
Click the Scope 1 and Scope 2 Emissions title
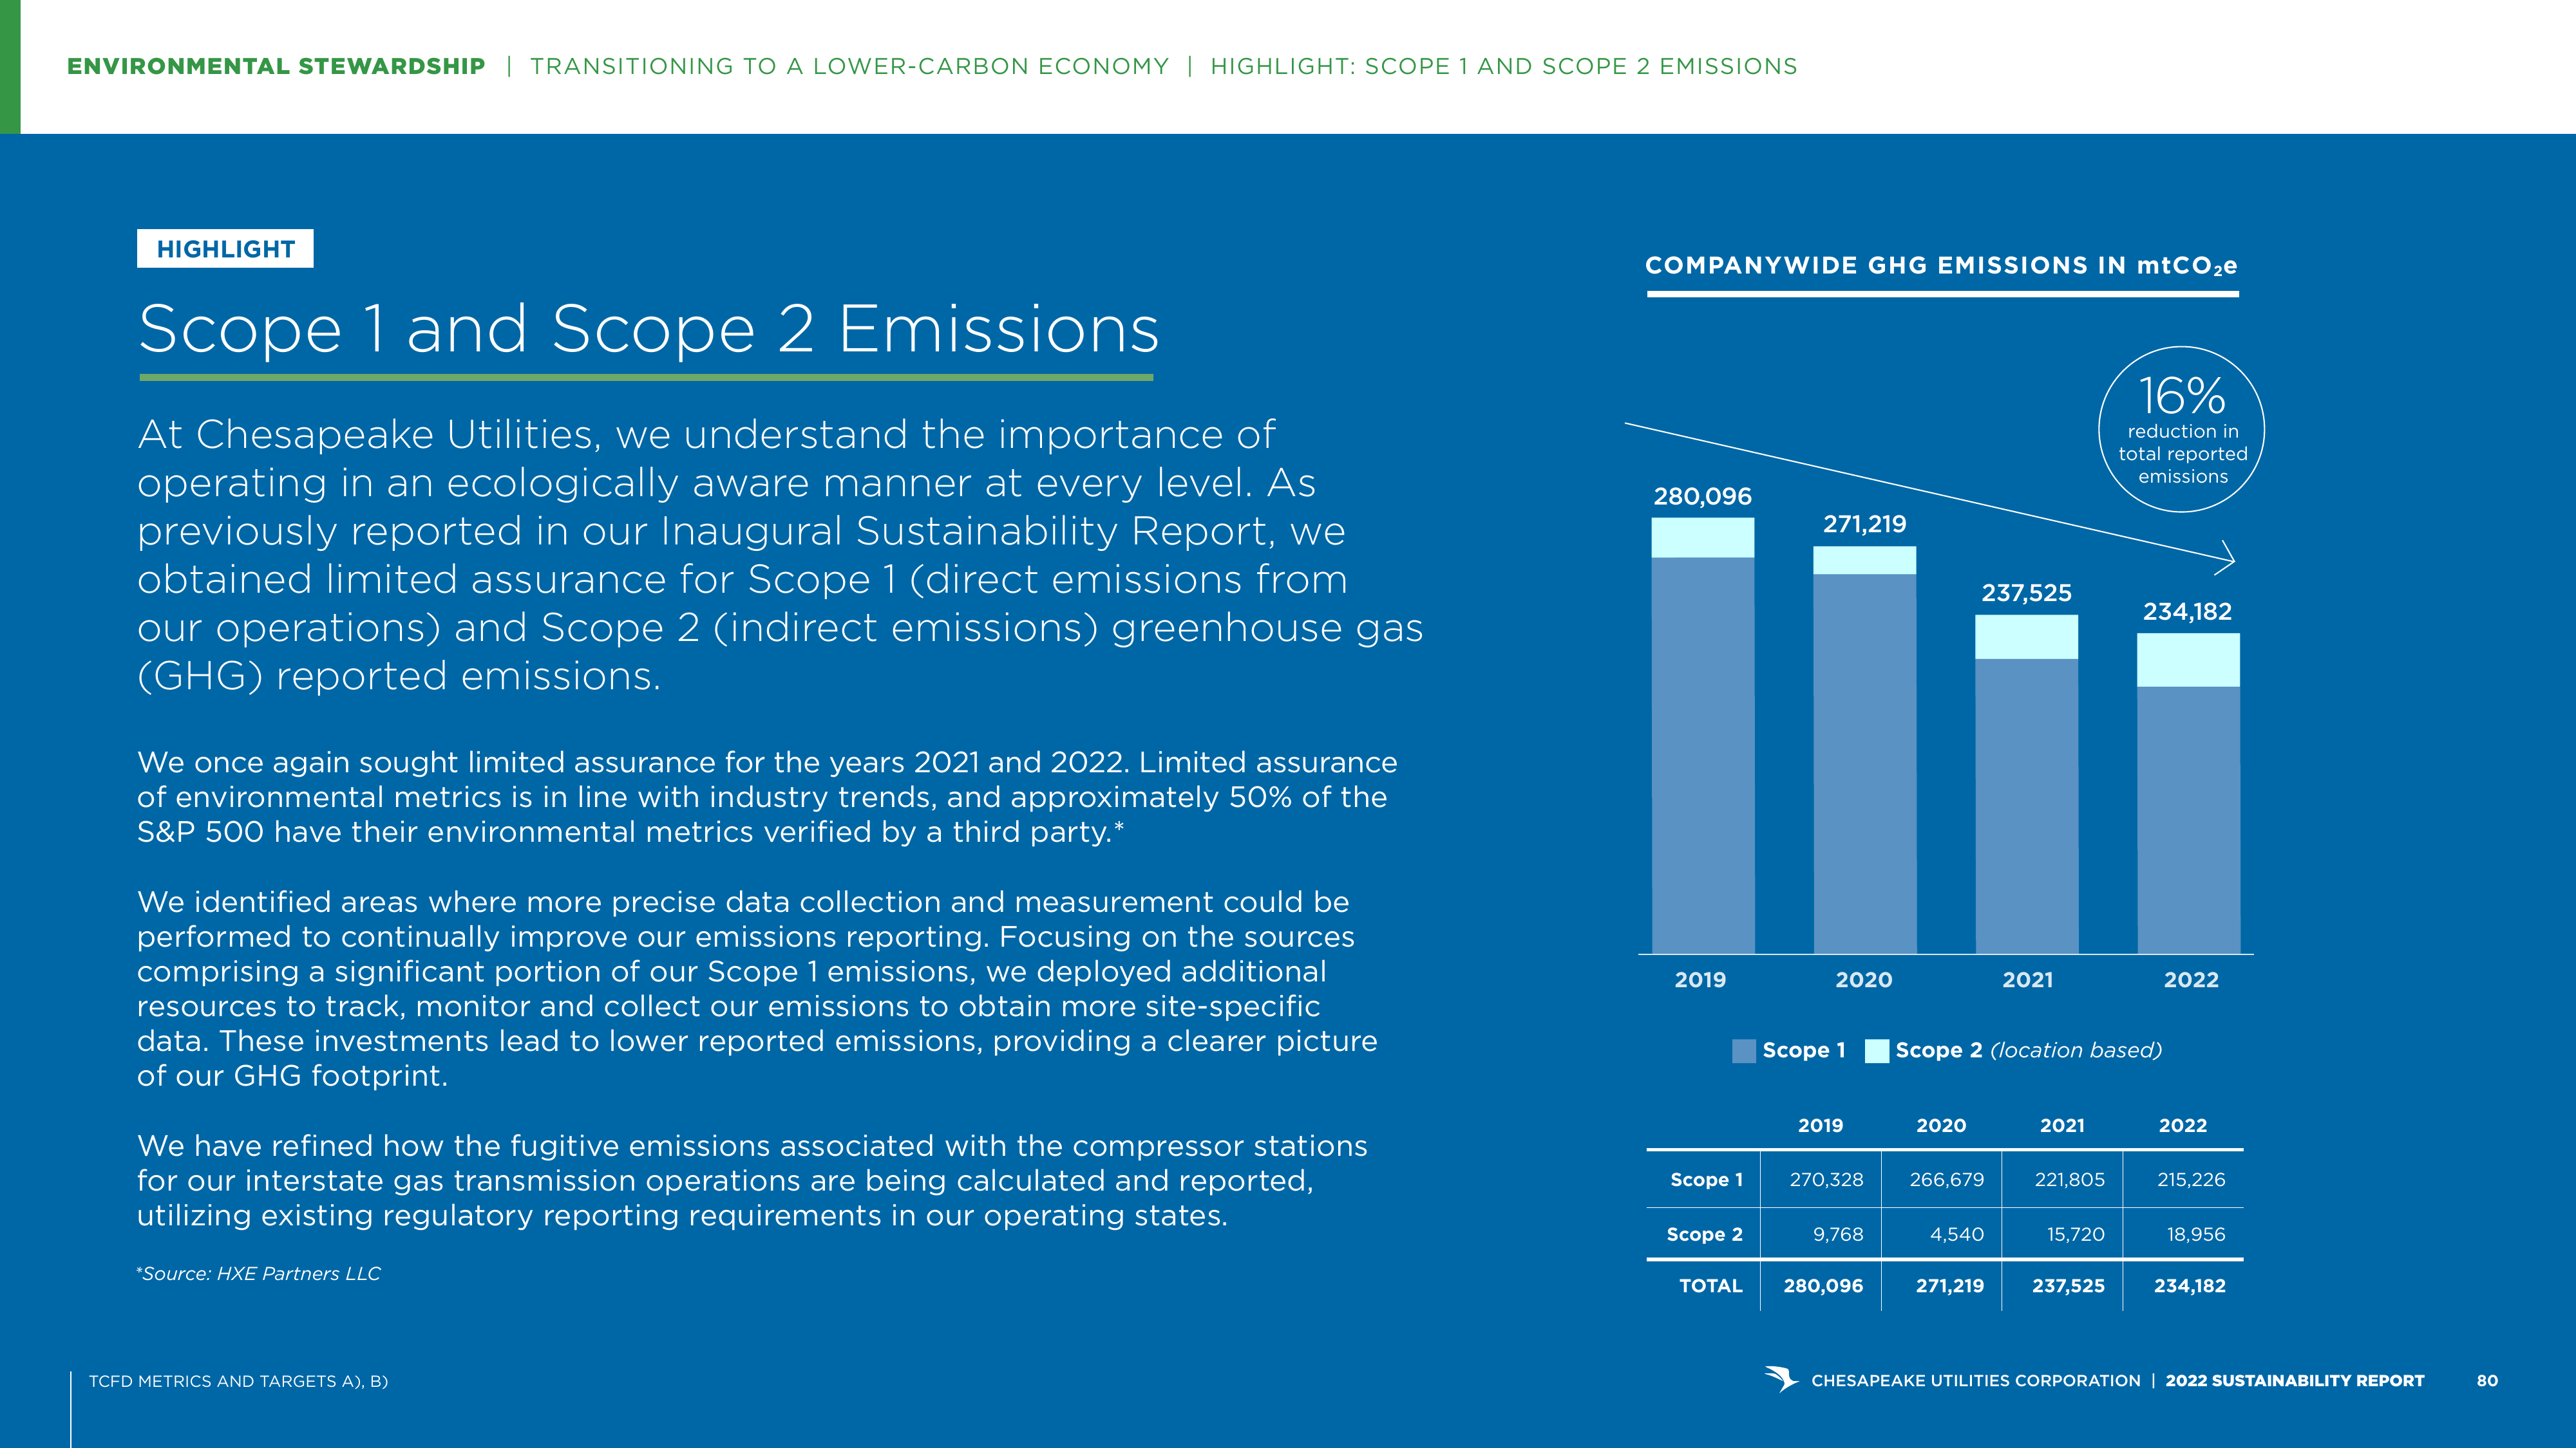(648, 329)
